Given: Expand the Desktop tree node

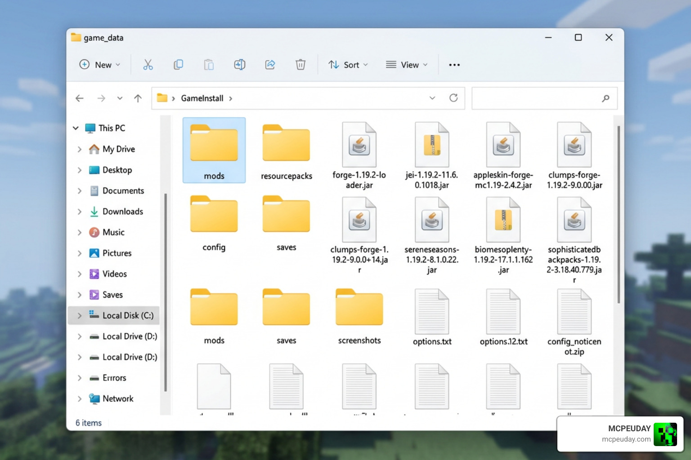Looking at the screenshot, I should [x=80, y=170].
